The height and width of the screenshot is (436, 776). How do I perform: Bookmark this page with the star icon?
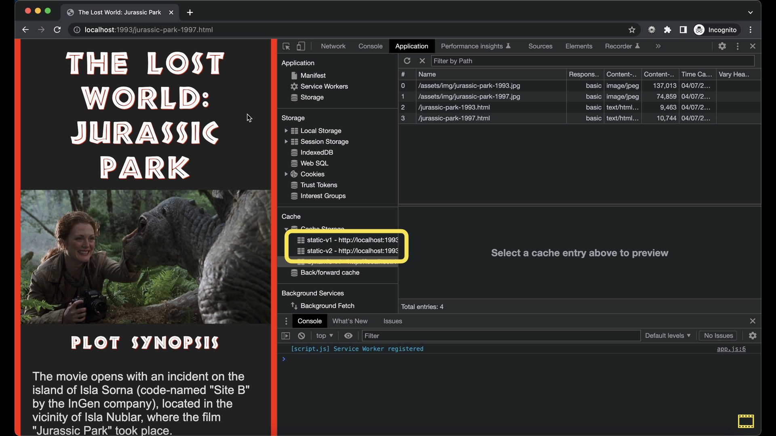point(632,30)
